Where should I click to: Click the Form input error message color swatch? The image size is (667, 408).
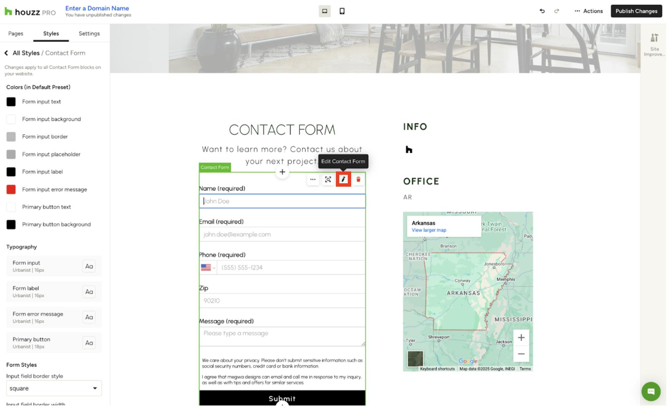pos(11,189)
